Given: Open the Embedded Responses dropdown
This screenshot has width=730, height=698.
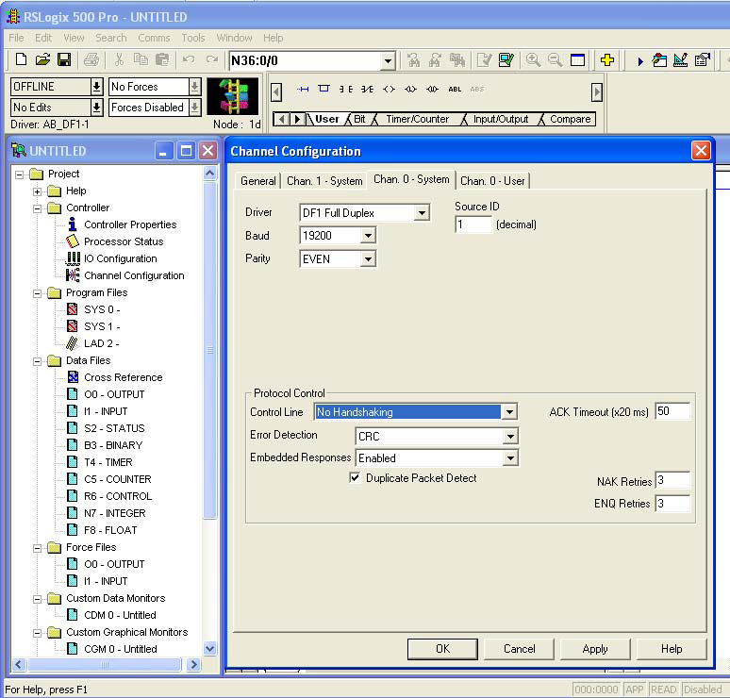Looking at the screenshot, I should click(x=511, y=458).
